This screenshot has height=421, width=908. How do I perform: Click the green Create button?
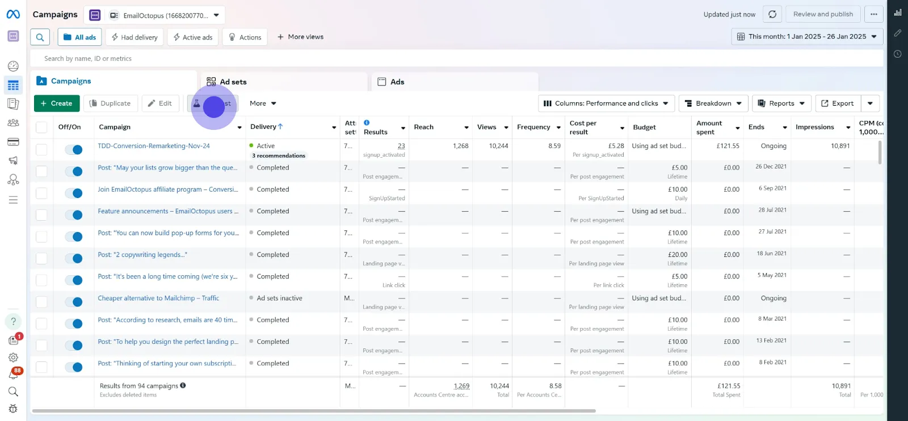(57, 103)
